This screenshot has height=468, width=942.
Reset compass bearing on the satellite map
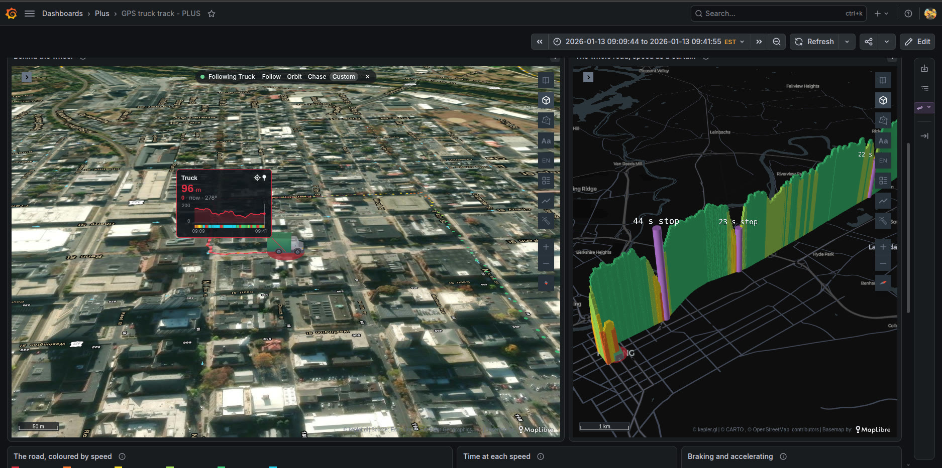pyautogui.click(x=546, y=283)
